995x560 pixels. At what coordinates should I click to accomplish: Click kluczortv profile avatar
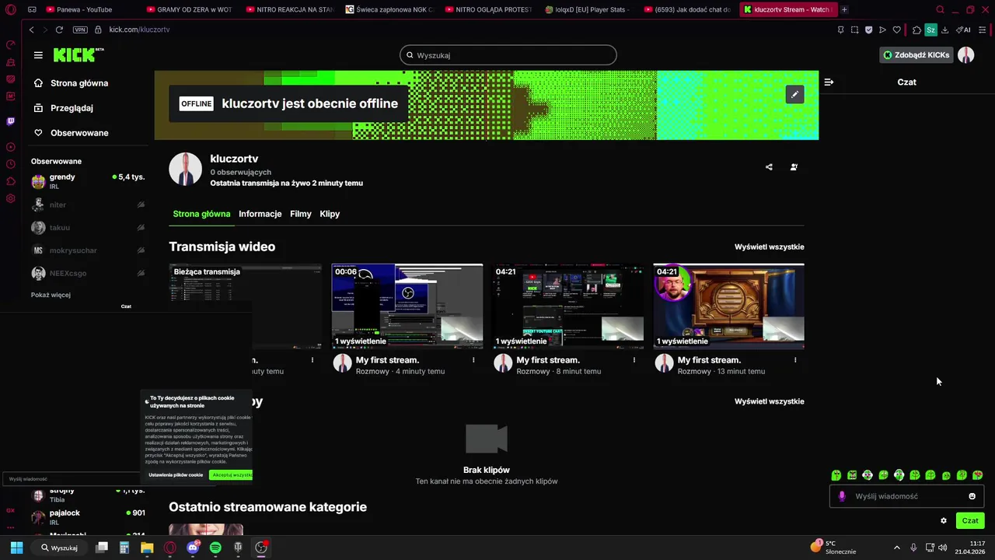[x=186, y=170]
